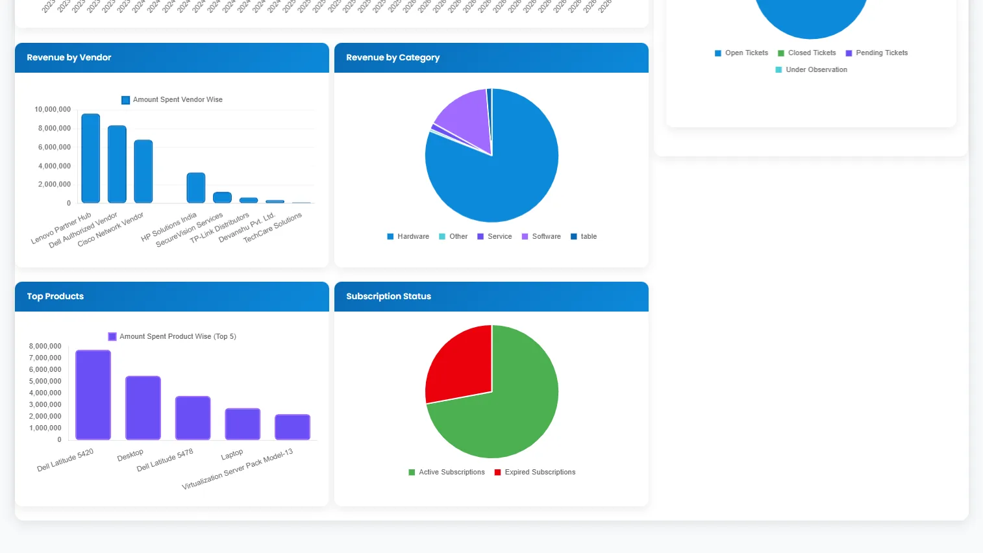Click the Dell Latitude 5478 bar

(x=193, y=418)
